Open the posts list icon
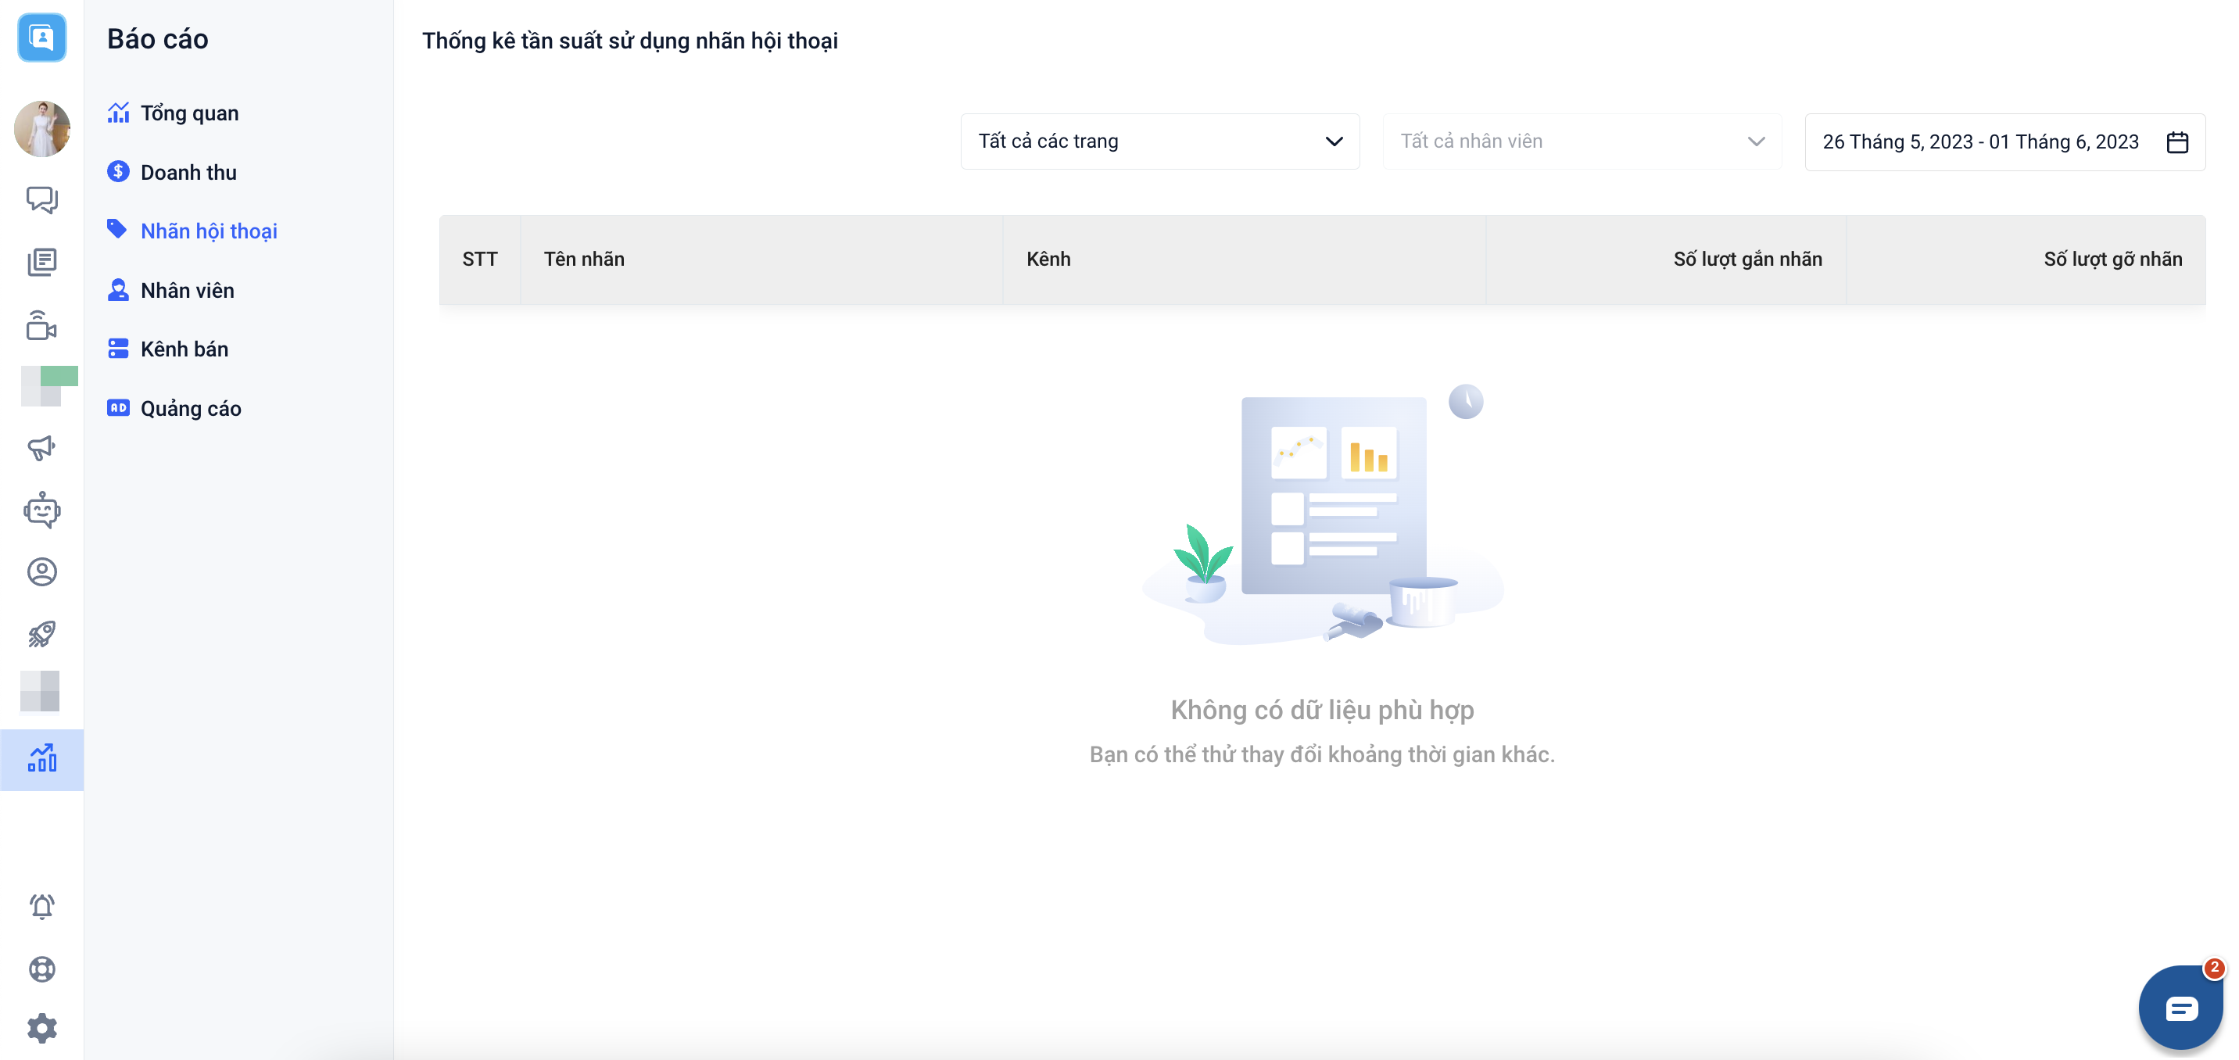 (41, 262)
